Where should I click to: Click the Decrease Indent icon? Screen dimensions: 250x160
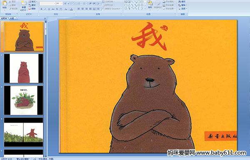[90, 3]
